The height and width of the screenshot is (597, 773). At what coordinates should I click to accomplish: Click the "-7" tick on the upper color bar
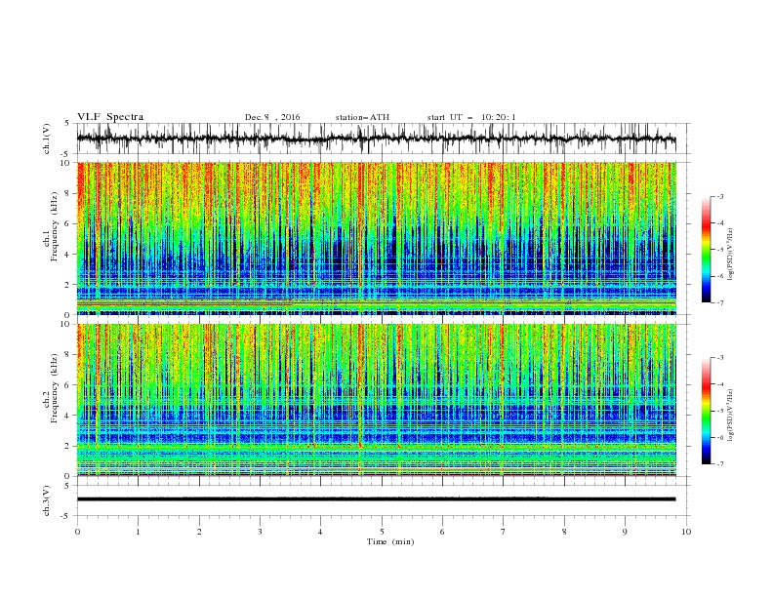point(720,302)
